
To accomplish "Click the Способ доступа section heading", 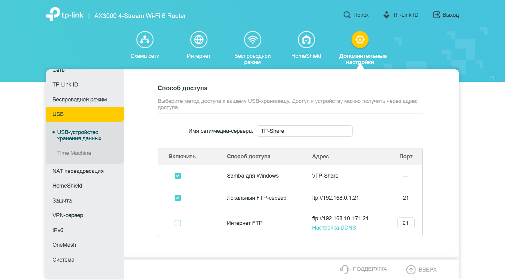I will tap(183, 88).
